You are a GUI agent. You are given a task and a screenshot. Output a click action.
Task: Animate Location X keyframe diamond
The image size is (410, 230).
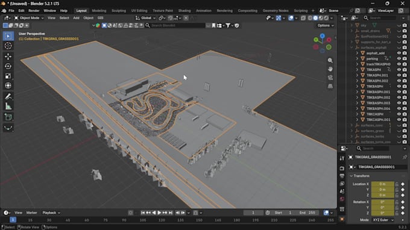(403, 184)
